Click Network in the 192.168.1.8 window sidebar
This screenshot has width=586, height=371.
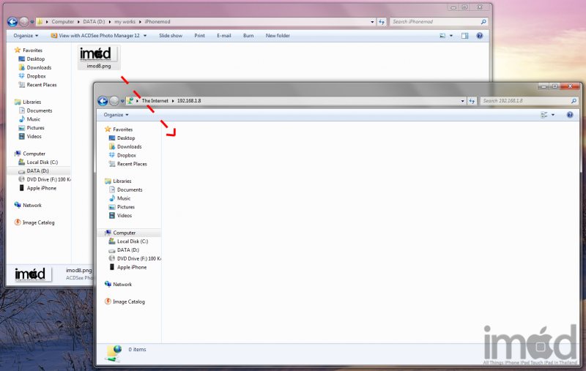122,284
